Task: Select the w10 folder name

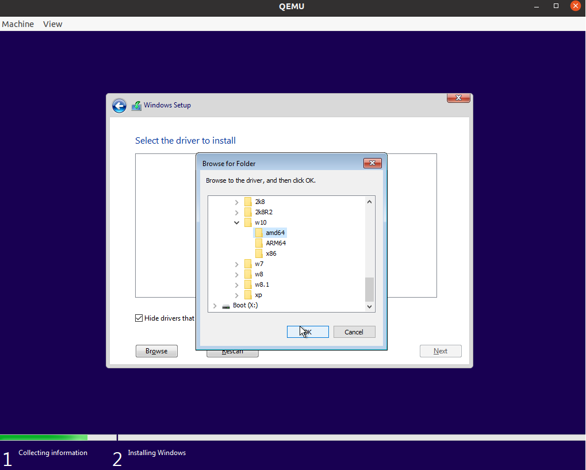Action: click(261, 222)
